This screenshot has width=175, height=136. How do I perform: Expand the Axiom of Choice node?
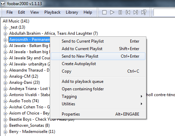(5, 114)
